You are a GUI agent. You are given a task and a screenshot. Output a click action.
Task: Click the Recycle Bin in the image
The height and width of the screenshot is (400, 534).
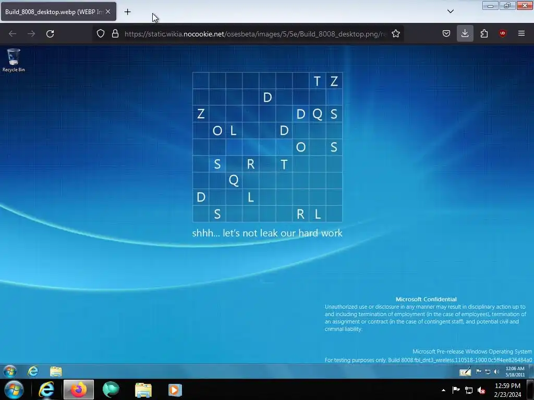14,60
